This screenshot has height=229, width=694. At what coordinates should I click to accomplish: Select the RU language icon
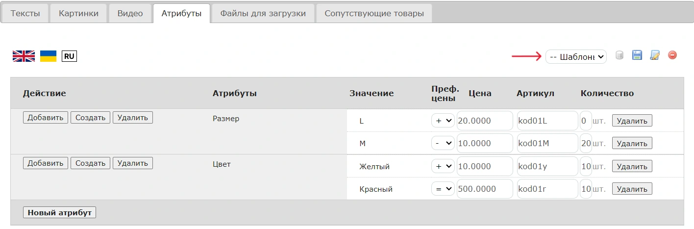click(x=69, y=56)
